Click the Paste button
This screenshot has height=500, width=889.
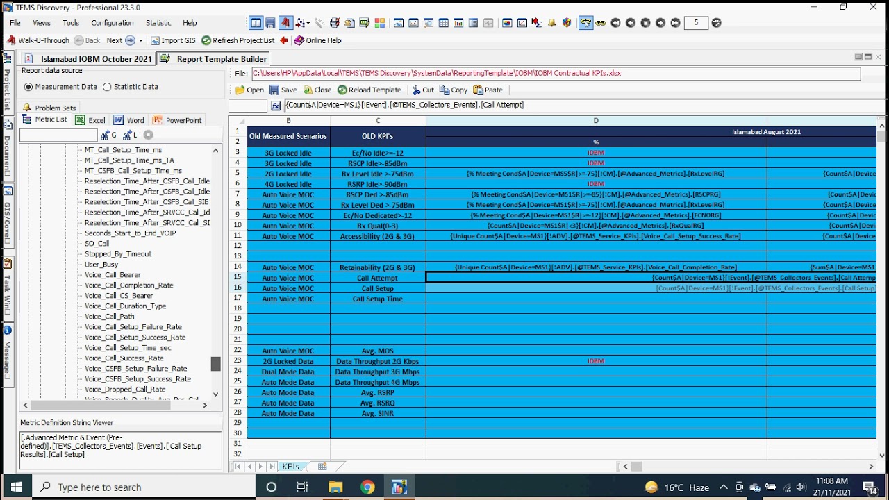click(488, 90)
